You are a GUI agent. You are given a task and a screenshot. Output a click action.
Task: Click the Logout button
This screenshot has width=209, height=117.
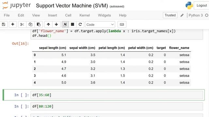tap(201, 6)
